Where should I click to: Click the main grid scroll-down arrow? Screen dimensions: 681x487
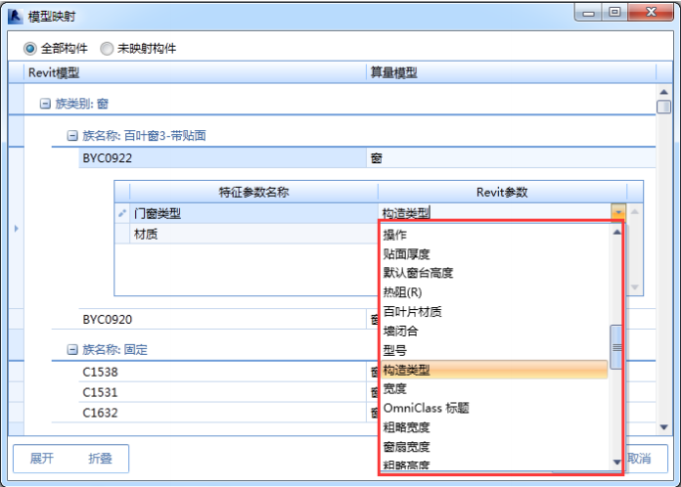click(663, 427)
